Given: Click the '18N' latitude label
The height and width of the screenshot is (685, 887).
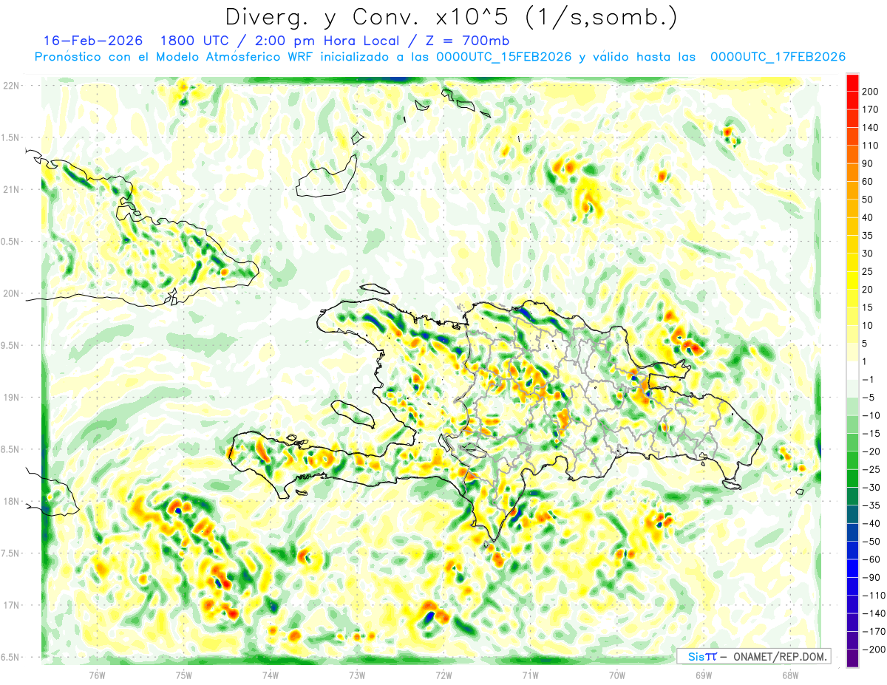Looking at the screenshot, I should [x=11, y=501].
